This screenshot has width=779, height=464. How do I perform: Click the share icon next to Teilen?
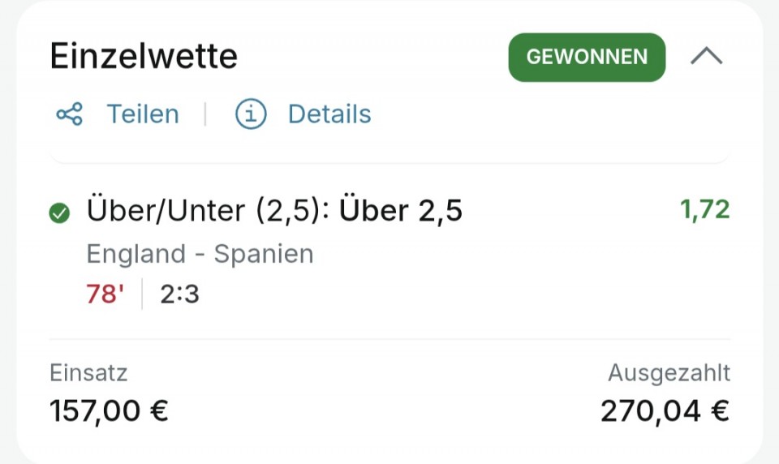(x=70, y=114)
